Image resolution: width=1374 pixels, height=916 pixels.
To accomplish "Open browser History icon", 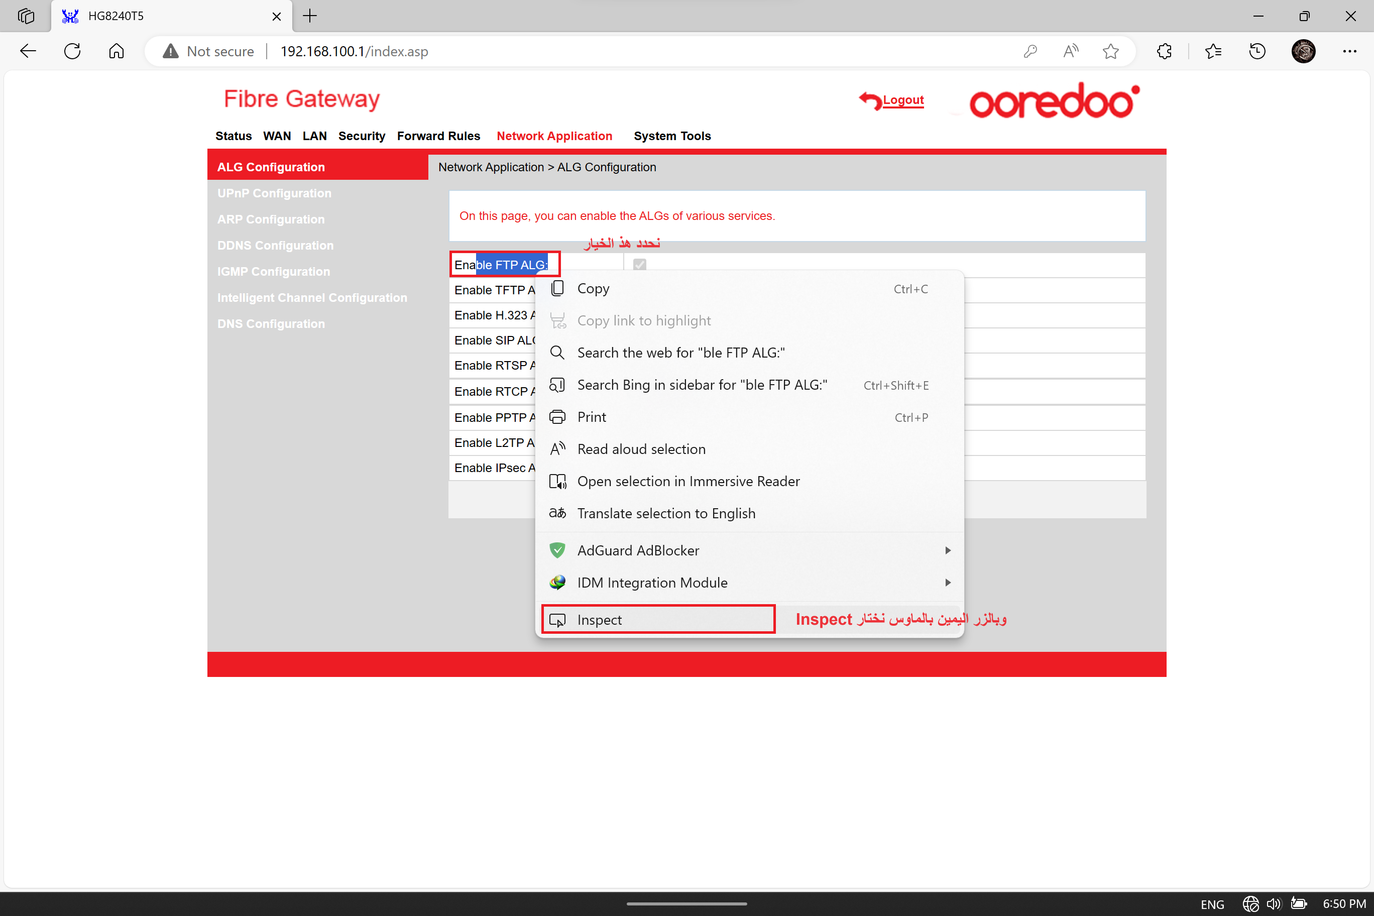I will 1257,51.
